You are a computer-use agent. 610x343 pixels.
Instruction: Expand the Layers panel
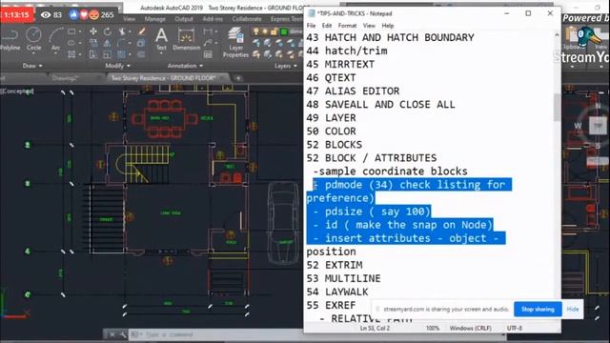tap(286, 66)
